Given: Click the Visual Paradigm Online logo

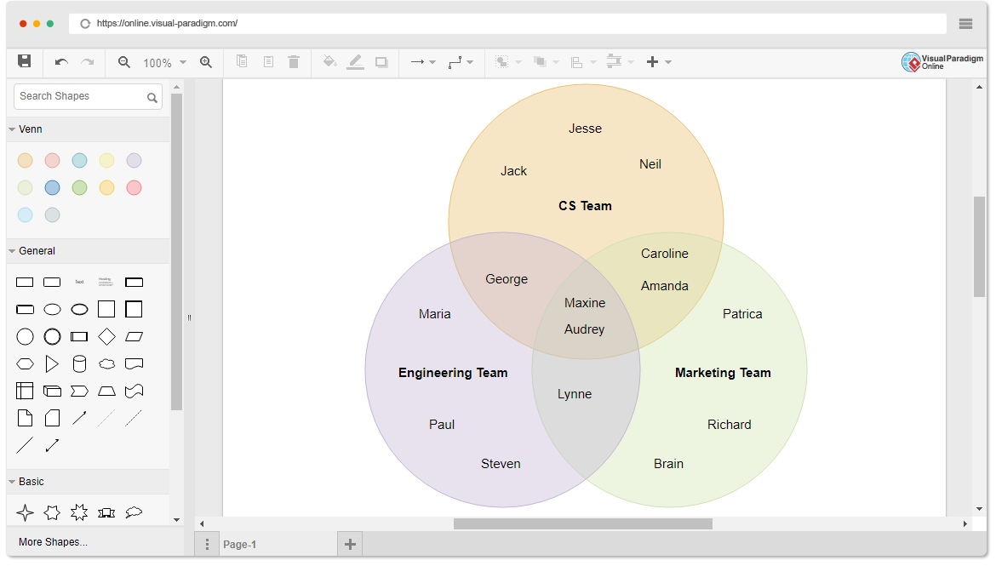Looking at the screenshot, I should pyautogui.click(x=942, y=61).
